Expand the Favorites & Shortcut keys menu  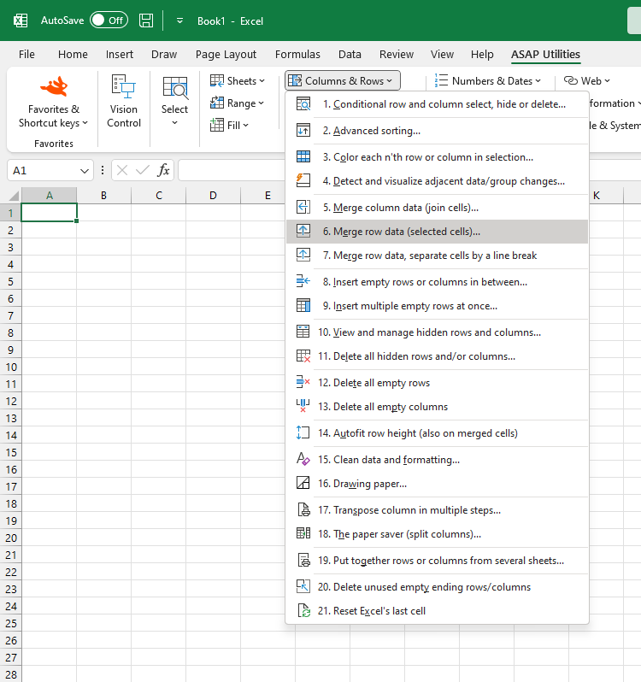point(54,103)
